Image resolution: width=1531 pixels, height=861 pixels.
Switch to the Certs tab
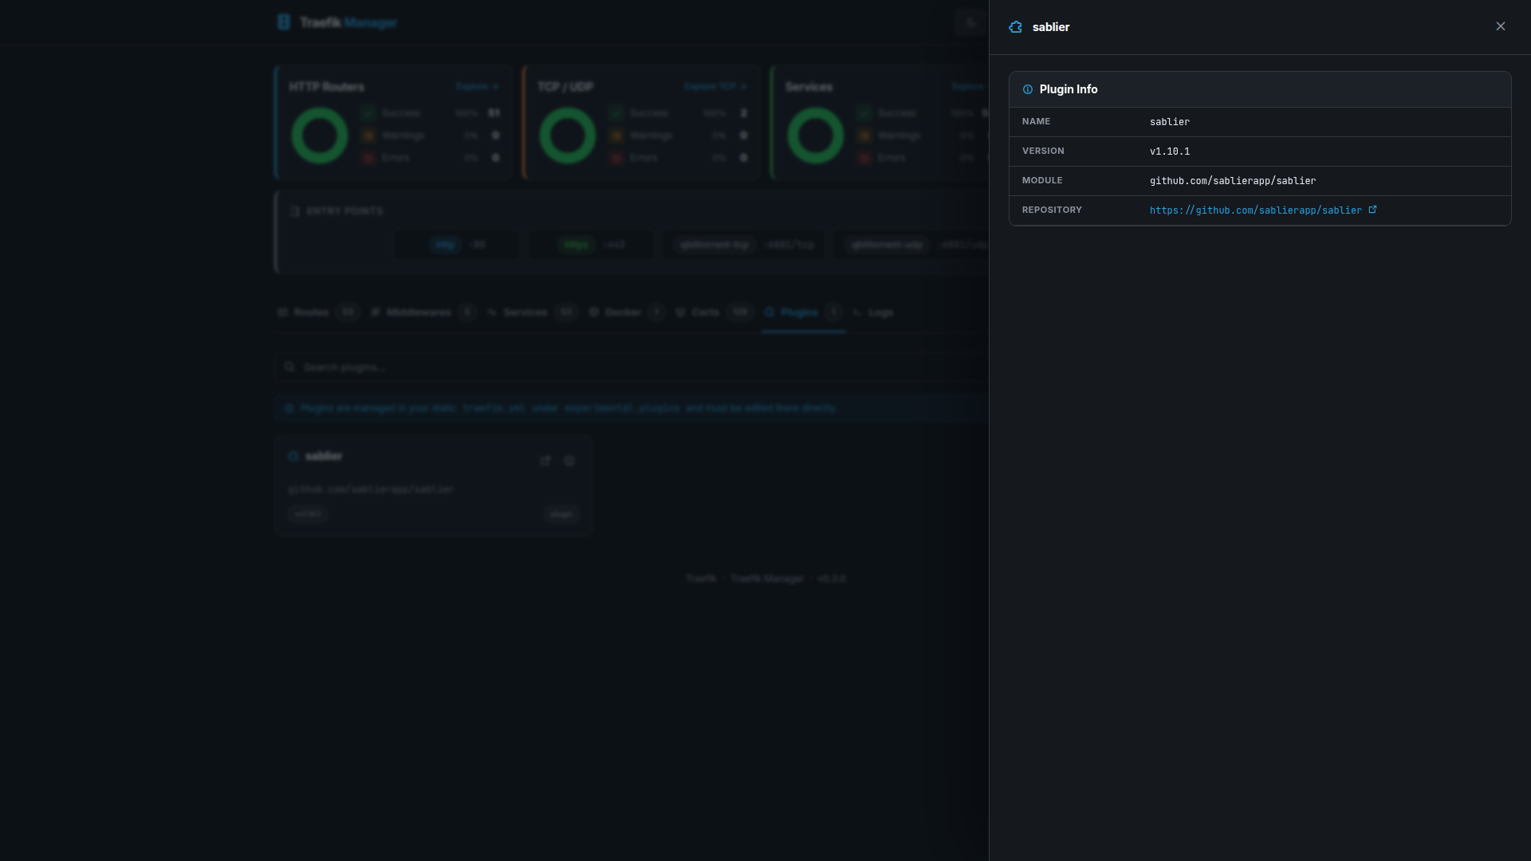[706, 312]
